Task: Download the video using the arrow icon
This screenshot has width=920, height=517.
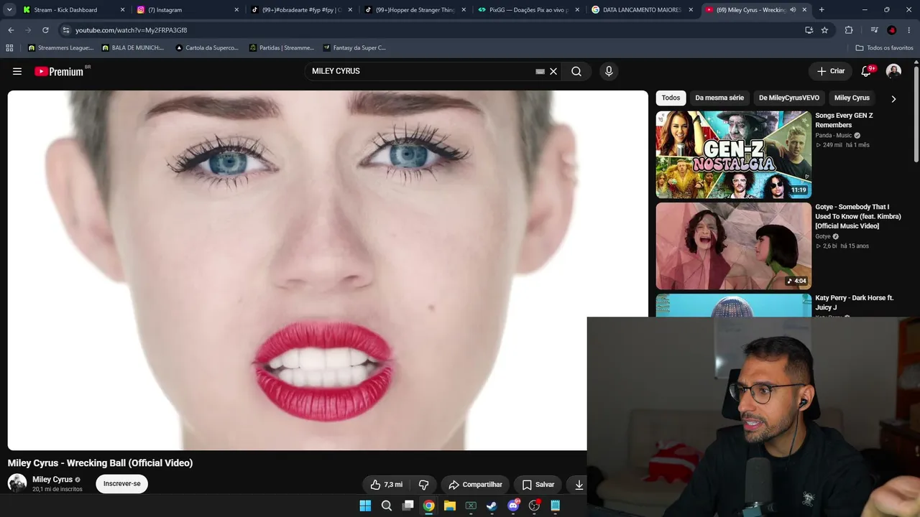Action: 579,485
